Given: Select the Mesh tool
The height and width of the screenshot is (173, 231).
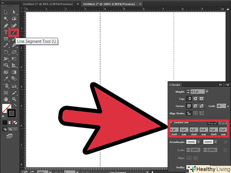Looking at the screenshot, I should 6,72.
